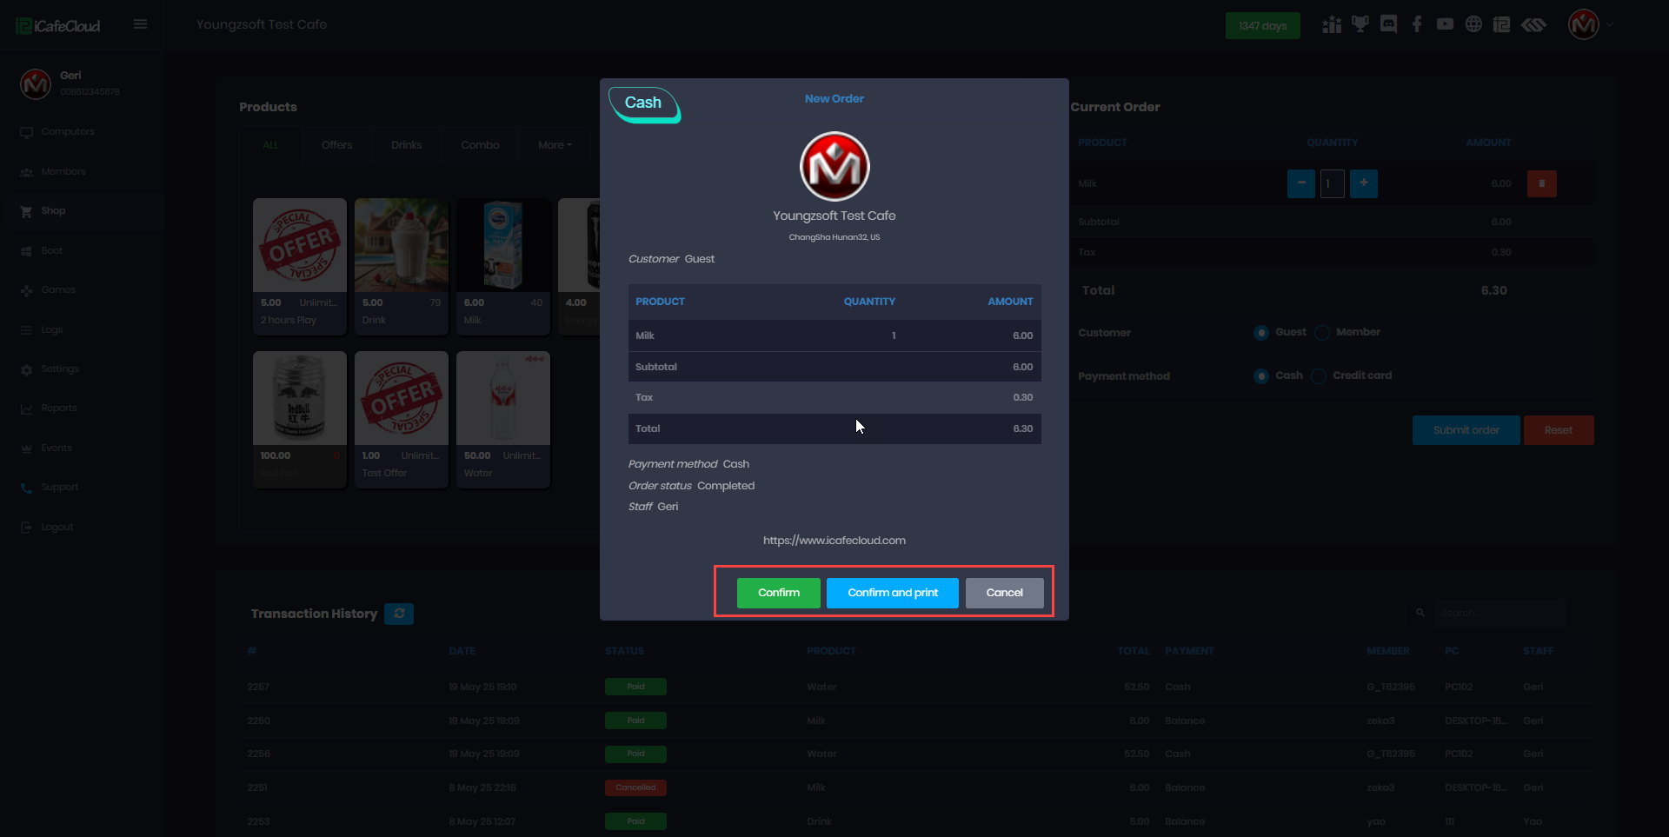The width and height of the screenshot is (1669, 837).
Task: Open the YouTube icon link
Action: pos(1445,24)
